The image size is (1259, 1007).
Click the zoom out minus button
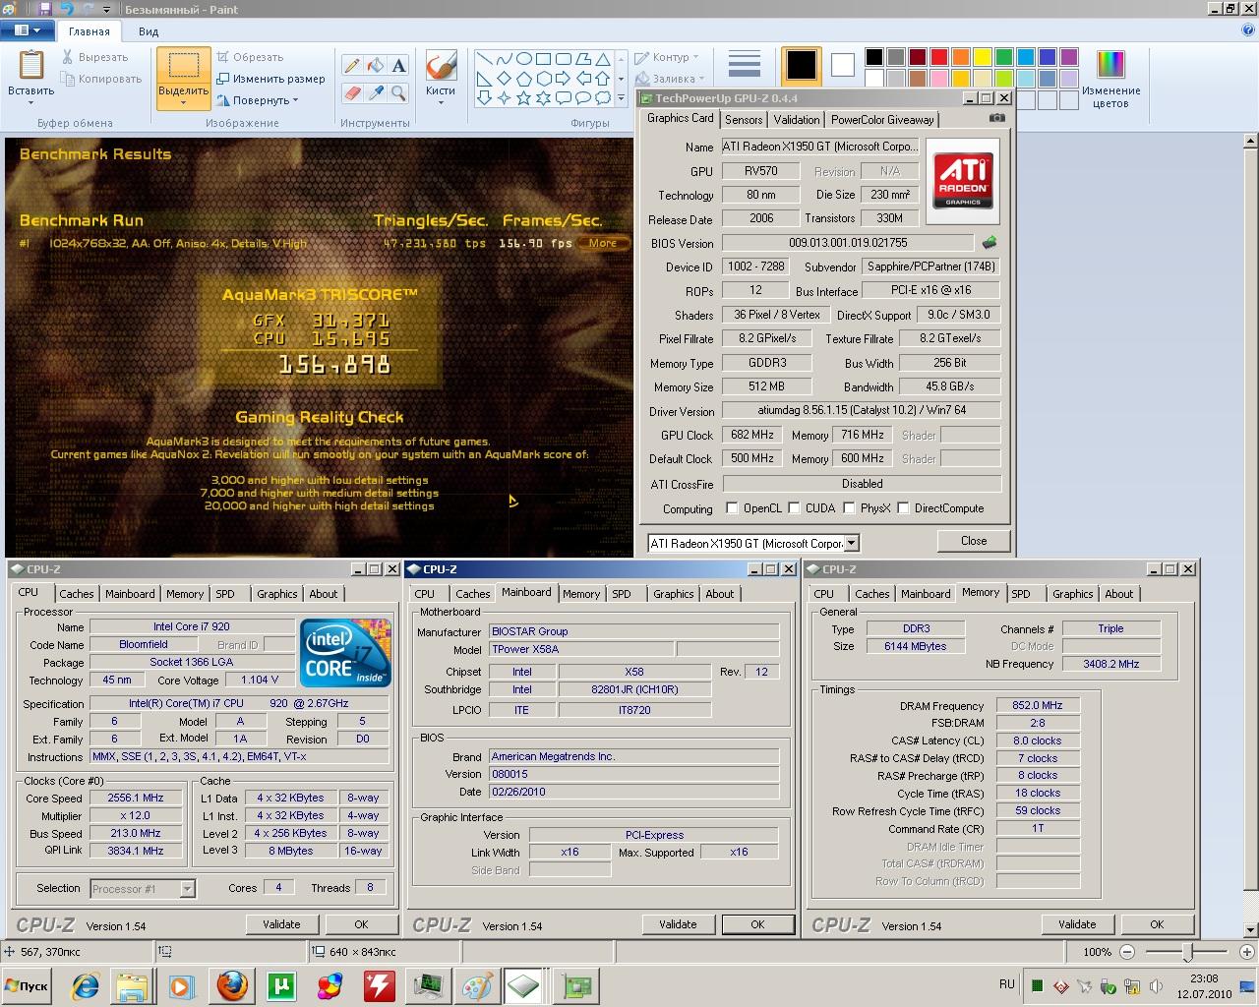point(1127,952)
